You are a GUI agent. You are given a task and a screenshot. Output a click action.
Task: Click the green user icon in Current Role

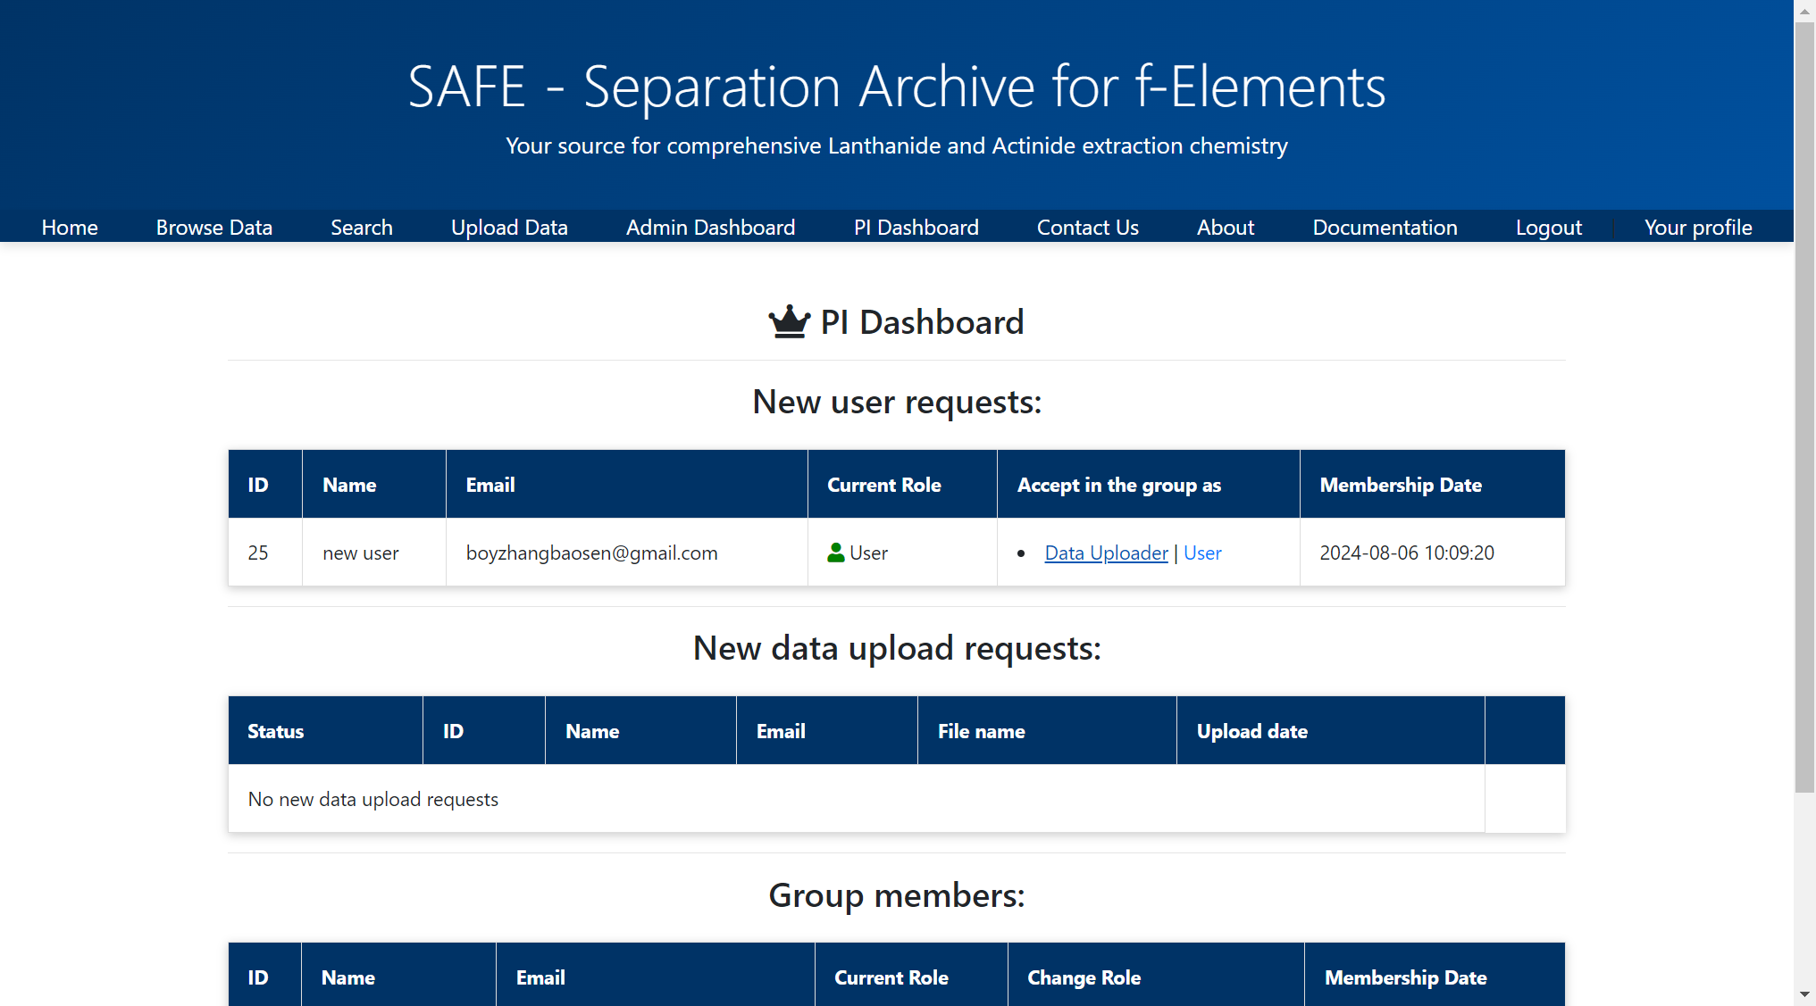click(836, 553)
